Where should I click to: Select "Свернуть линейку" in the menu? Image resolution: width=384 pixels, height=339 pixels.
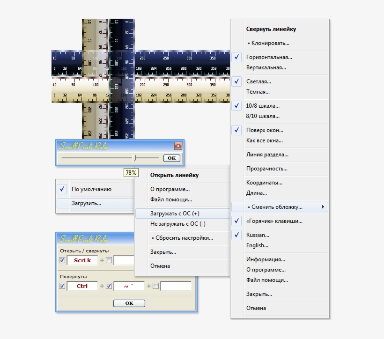tap(272, 29)
